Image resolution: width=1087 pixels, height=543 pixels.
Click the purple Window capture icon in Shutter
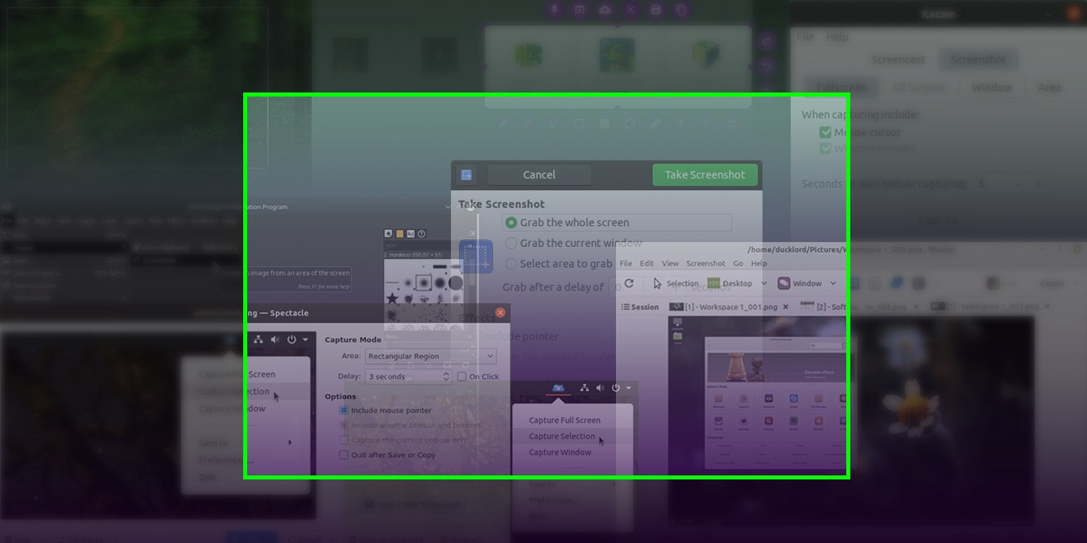(783, 283)
